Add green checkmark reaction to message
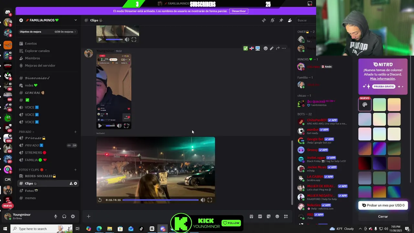This screenshot has height=233, width=414. 245,48
